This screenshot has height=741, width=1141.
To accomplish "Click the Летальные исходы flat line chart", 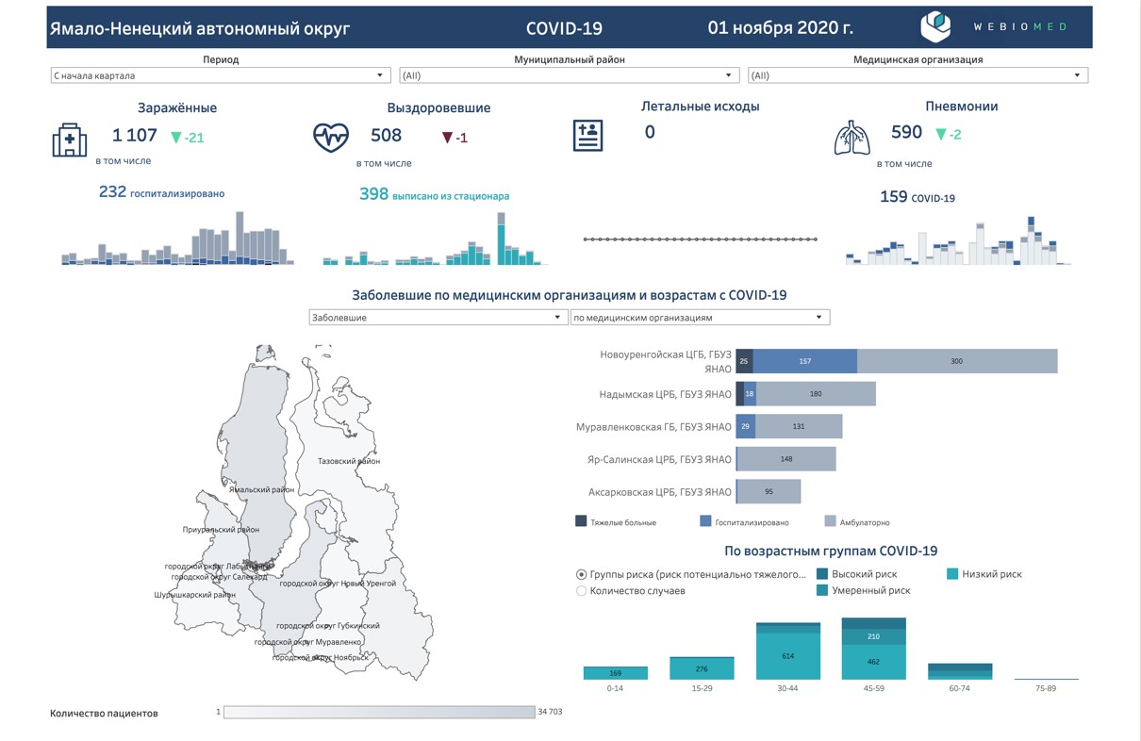I will pyautogui.click(x=701, y=239).
